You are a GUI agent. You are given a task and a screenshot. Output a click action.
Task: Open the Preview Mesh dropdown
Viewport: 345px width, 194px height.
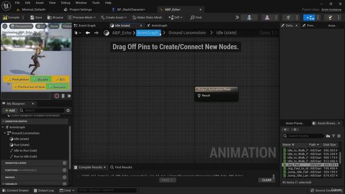81,17
